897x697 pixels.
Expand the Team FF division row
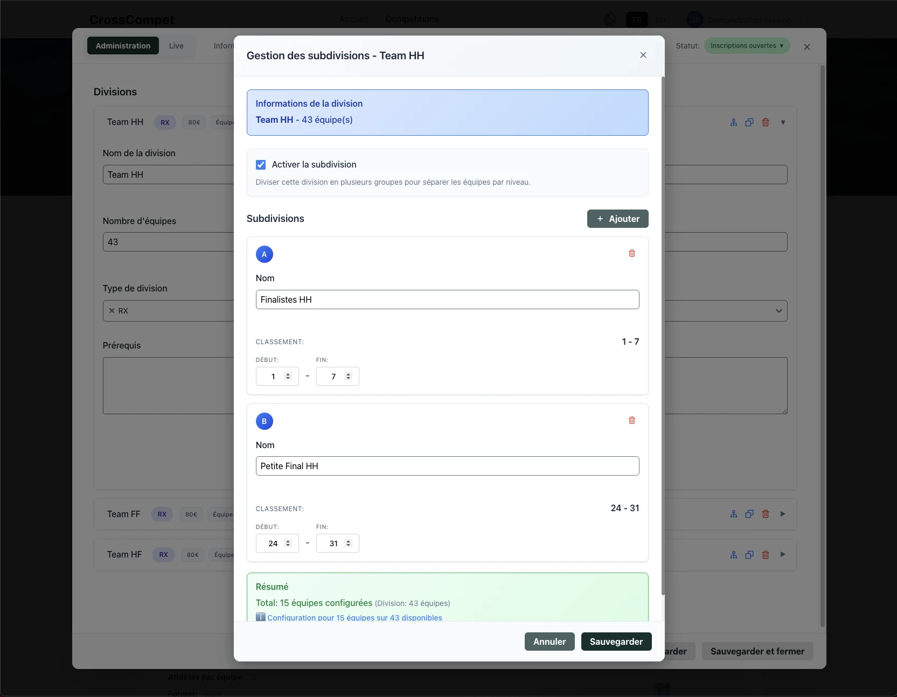[783, 514]
